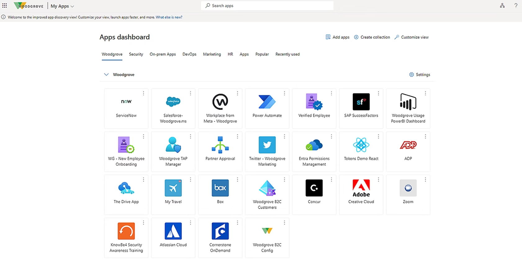Launch the Concur app icon
This screenshot has width=522, height=280.
[x=314, y=188]
